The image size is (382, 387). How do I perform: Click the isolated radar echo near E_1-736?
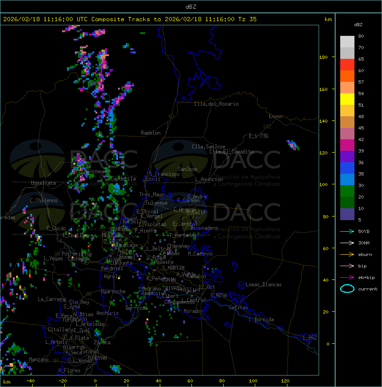293,145
